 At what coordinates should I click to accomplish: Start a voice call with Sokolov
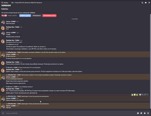coord(142,3)
